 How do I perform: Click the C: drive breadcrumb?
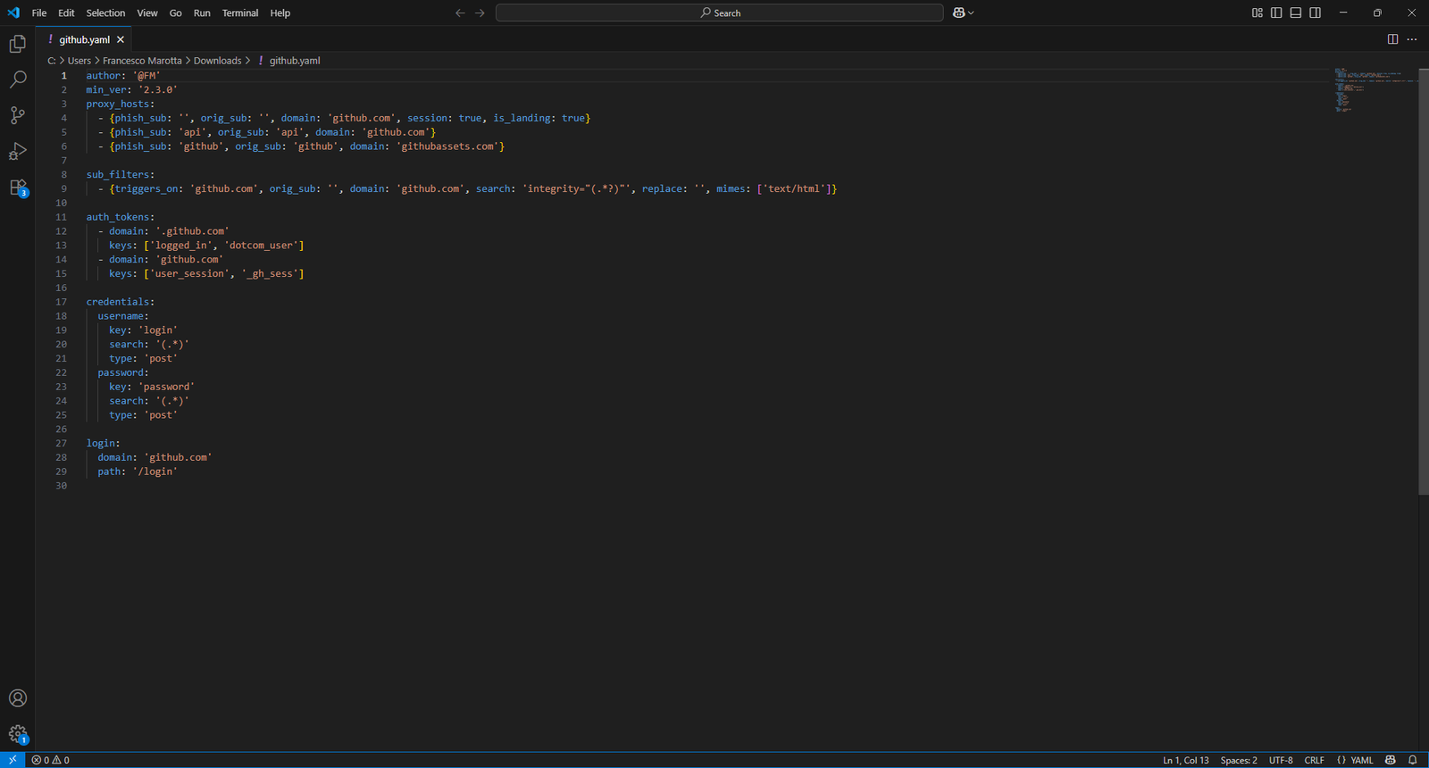pyautogui.click(x=52, y=61)
